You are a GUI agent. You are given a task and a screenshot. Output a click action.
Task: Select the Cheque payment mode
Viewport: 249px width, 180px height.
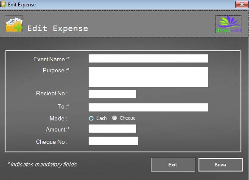124,118
